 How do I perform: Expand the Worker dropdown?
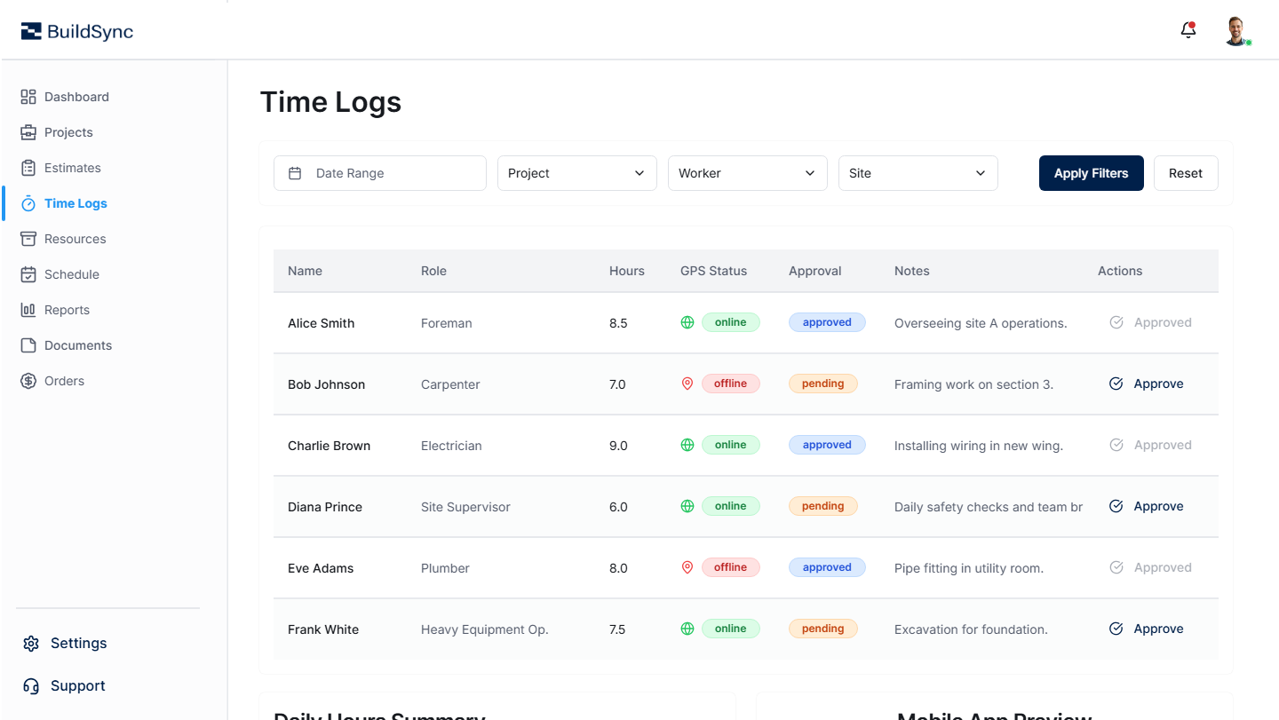click(x=747, y=172)
